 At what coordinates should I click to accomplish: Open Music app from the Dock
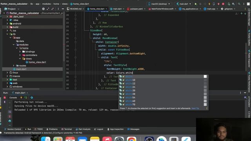tap(107, 139)
